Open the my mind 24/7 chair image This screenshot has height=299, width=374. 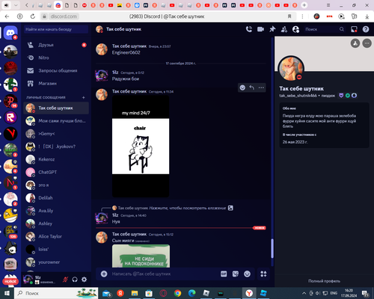[141, 147]
